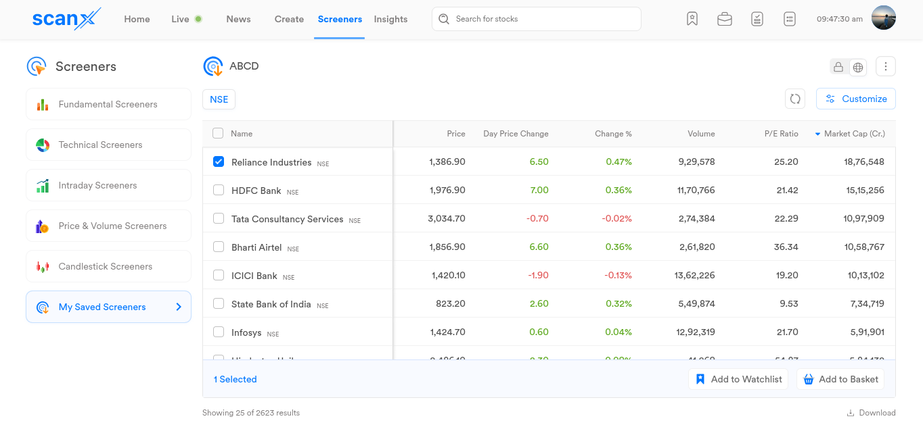Click the bullet list icon in header
923x425 pixels.
pos(789,19)
